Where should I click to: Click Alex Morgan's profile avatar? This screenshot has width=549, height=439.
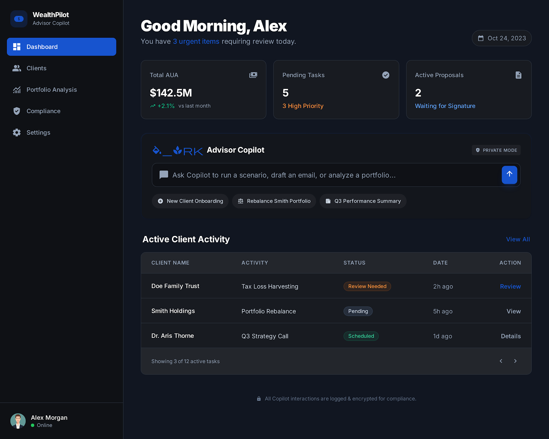click(x=18, y=421)
